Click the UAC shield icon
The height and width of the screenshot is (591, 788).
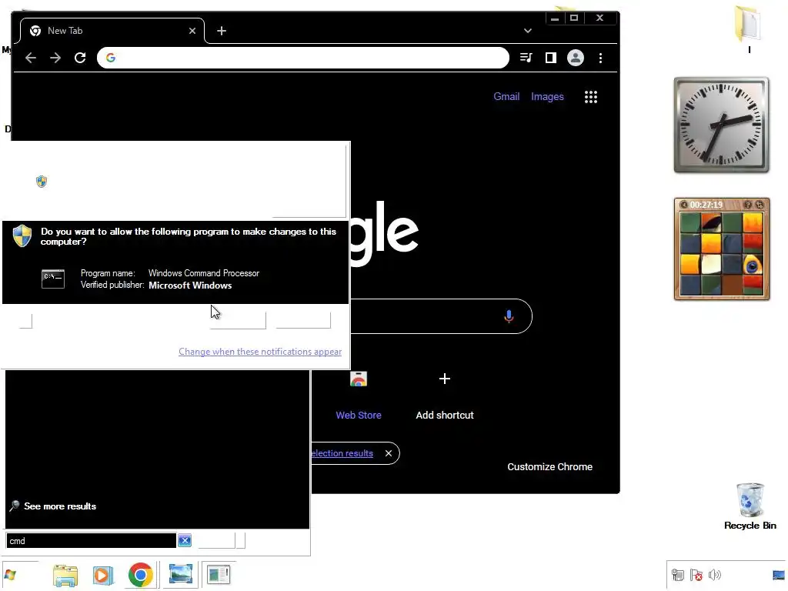pos(22,235)
